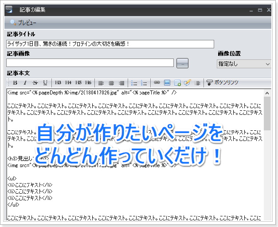Click the vertical scrollbar thumb of 記事本文

267,113
